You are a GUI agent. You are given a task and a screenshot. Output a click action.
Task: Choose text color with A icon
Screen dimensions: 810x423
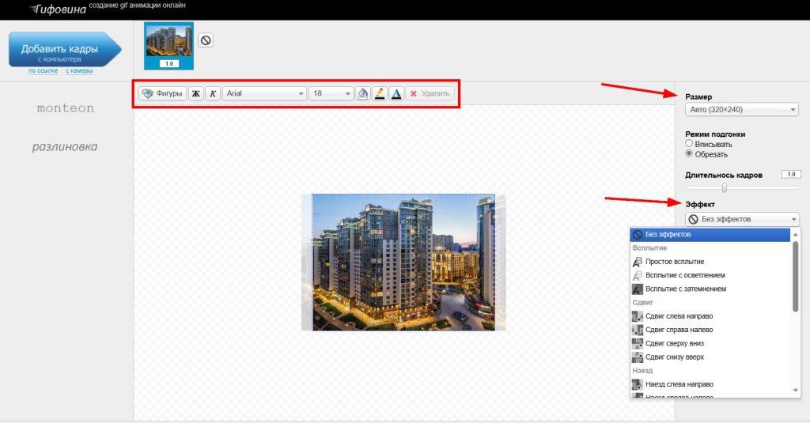396,93
